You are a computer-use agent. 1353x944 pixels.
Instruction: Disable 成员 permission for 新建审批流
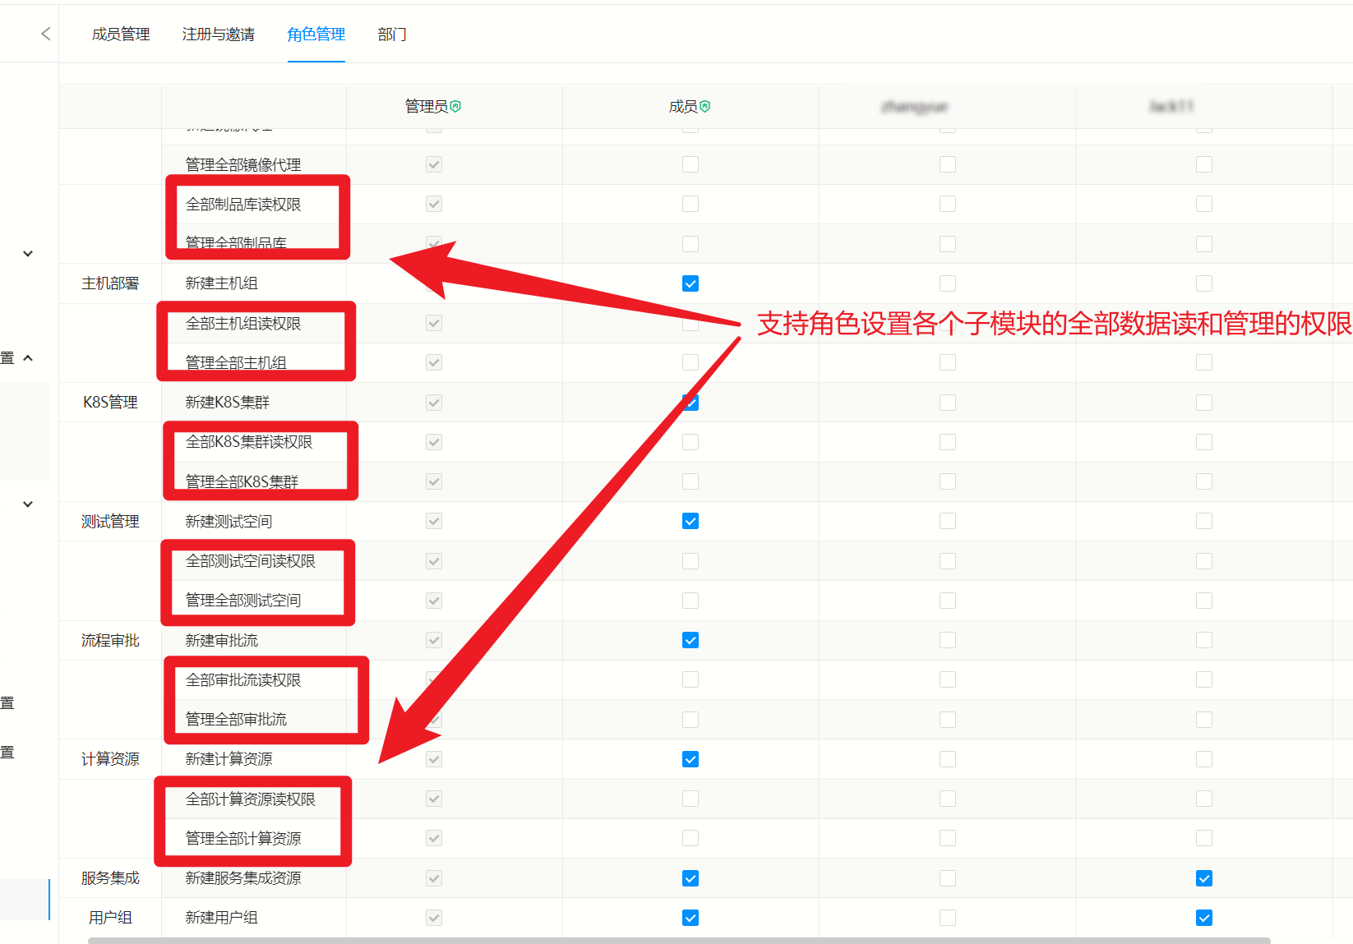690,639
